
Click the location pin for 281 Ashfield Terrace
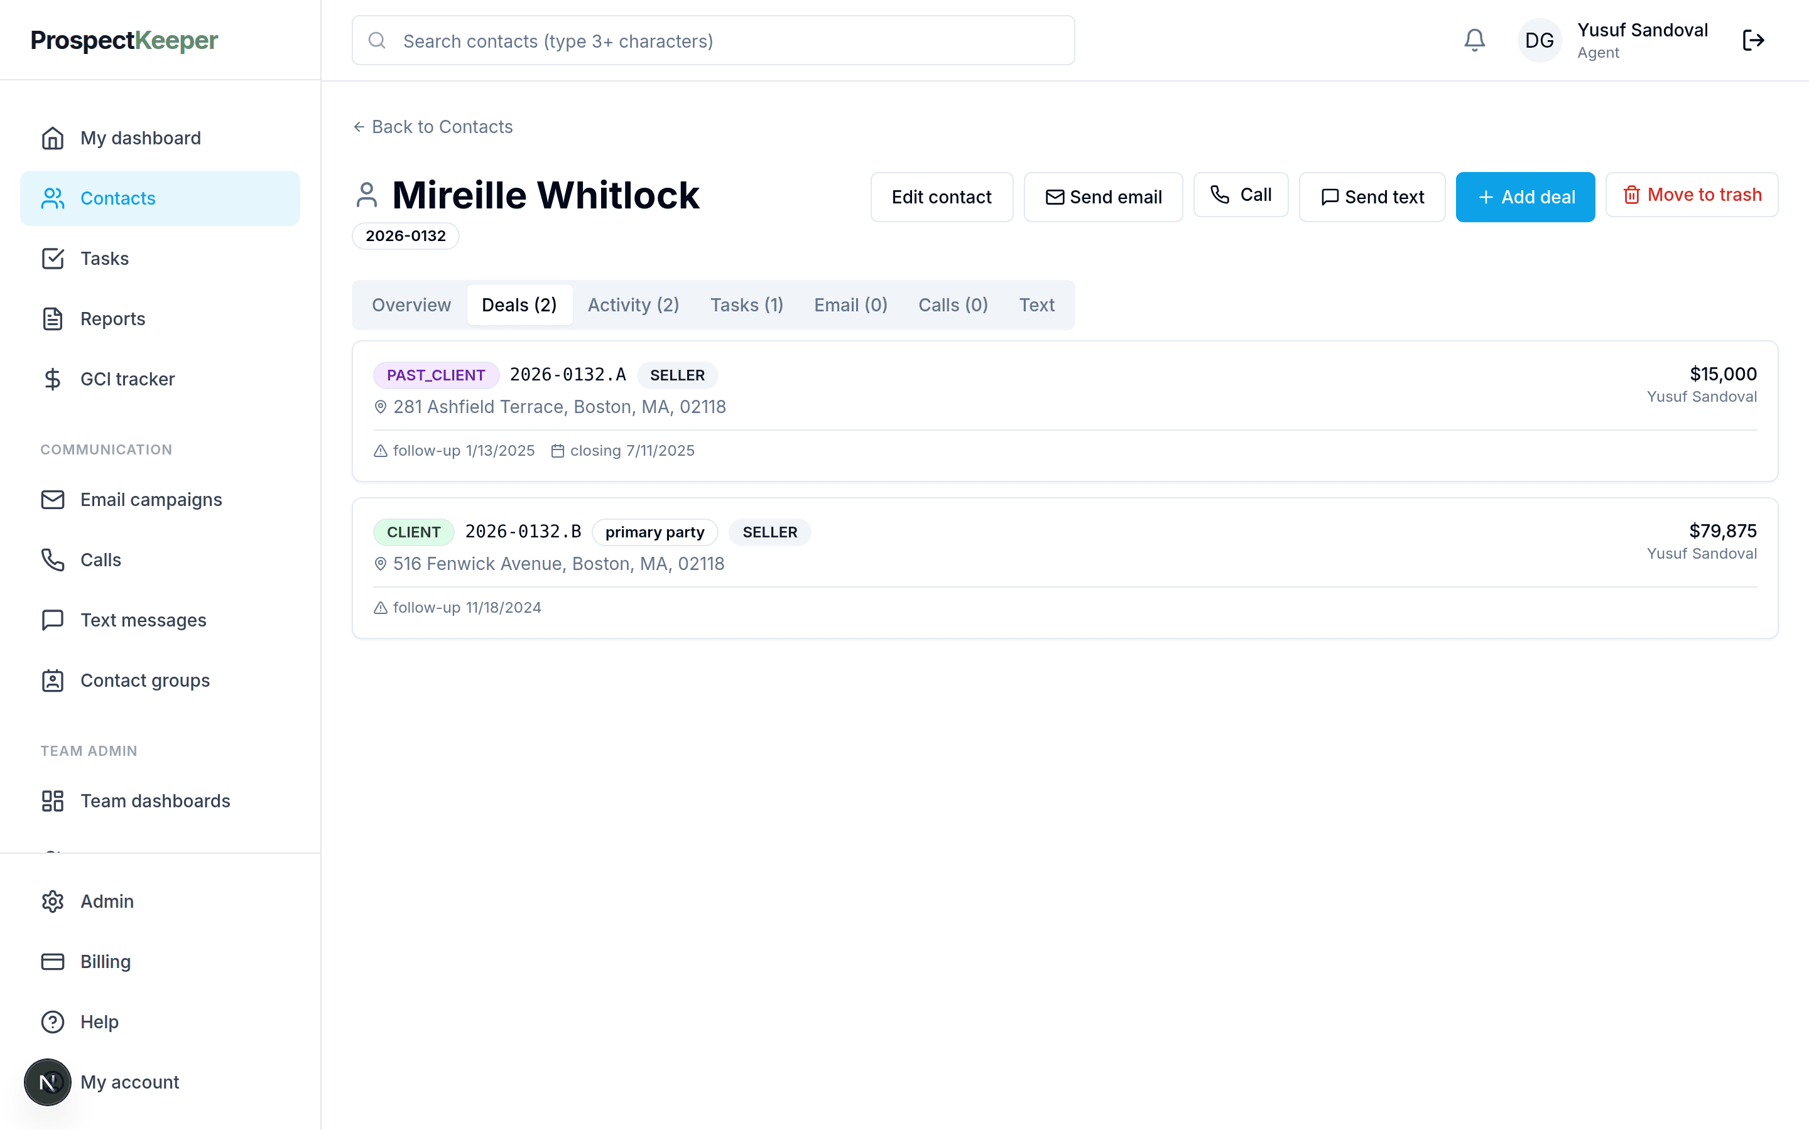click(x=381, y=407)
